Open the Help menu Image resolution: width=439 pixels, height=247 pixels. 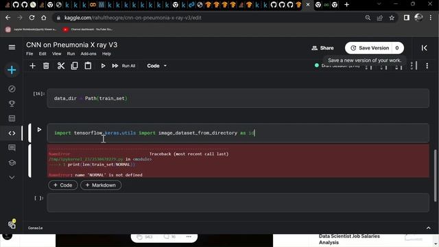[106, 54]
